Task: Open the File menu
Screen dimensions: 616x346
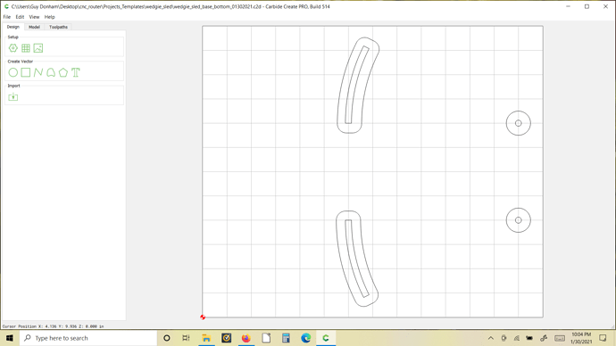Action: point(7,17)
